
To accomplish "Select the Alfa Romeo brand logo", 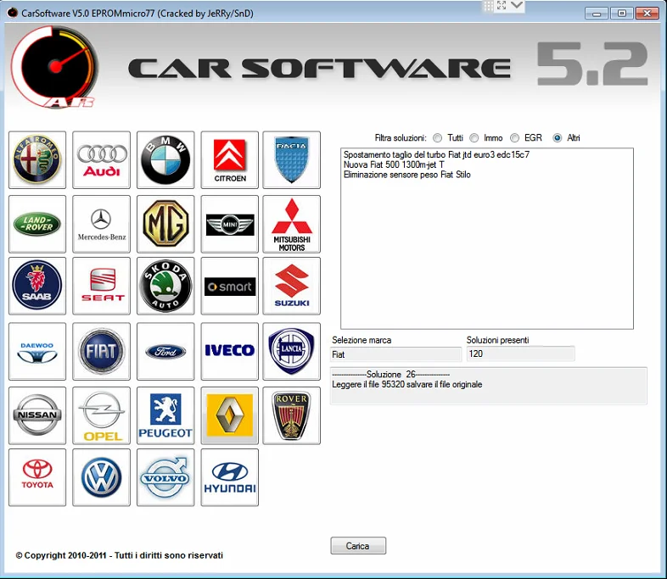I will 37,159.
